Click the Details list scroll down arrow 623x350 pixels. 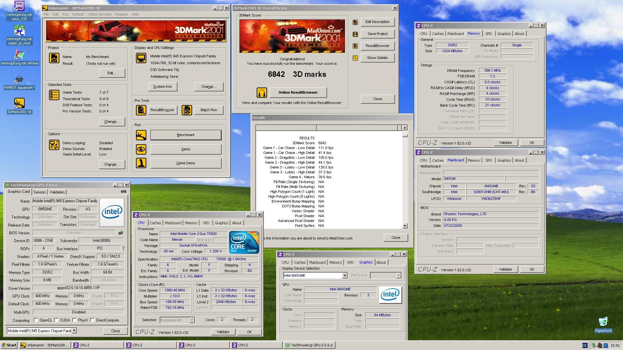pos(405,226)
